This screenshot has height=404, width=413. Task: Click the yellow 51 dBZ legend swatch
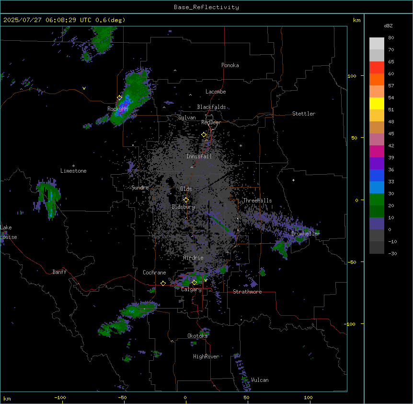[x=377, y=103]
